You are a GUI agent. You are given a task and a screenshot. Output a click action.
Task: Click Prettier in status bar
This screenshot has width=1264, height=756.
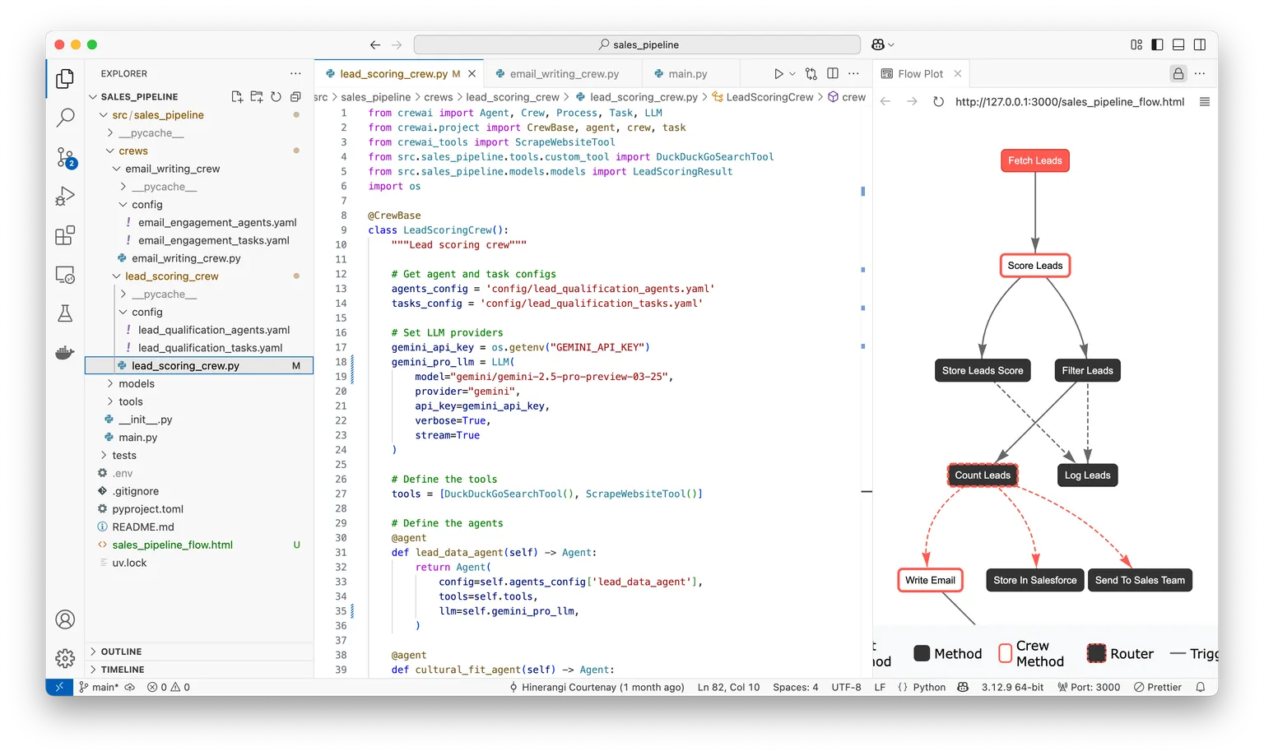tap(1157, 687)
